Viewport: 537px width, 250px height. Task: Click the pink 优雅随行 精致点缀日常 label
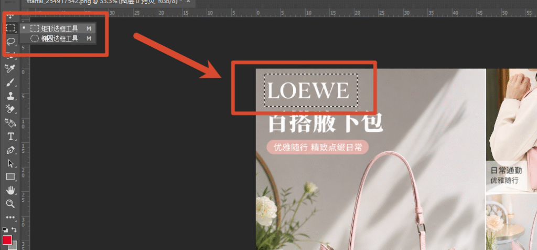pos(317,148)
